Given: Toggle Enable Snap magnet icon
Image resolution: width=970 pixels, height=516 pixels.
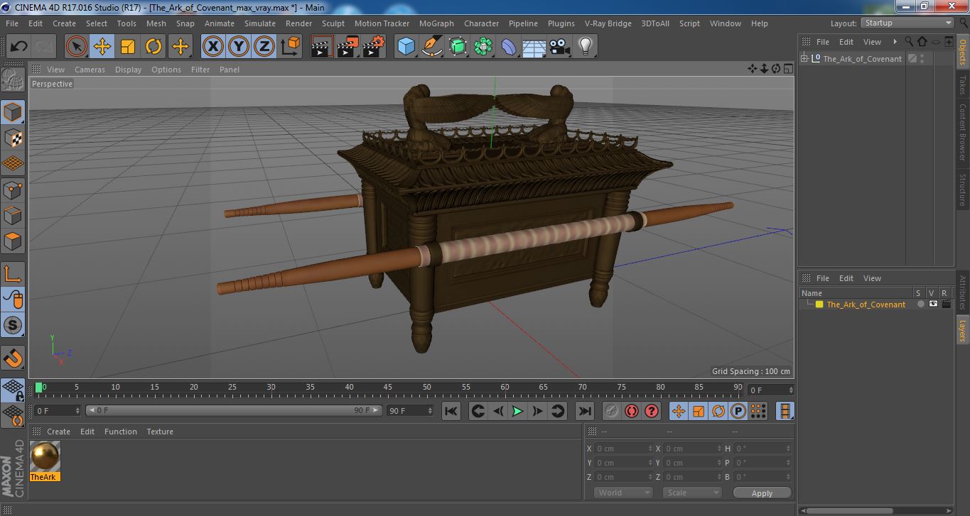Looking at the screenshot, I should coord(13,358).
